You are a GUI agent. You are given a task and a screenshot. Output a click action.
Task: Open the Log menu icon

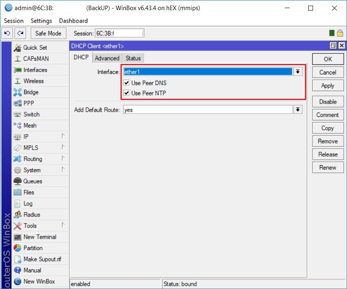pos(17,204)
